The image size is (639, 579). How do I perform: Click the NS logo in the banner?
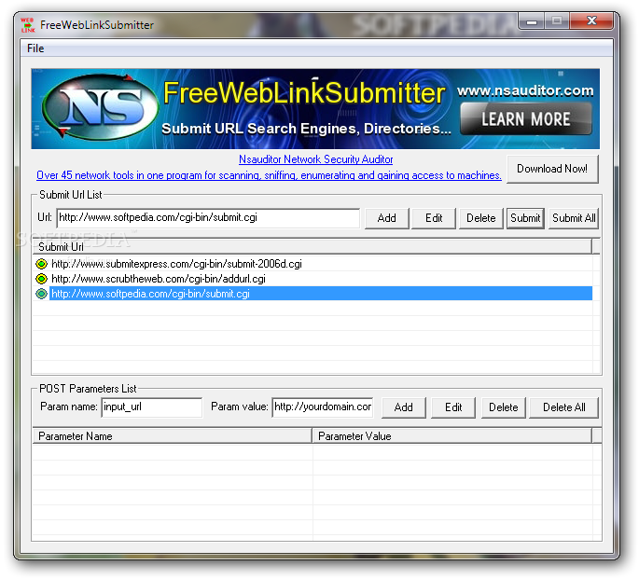click(100, 107)
